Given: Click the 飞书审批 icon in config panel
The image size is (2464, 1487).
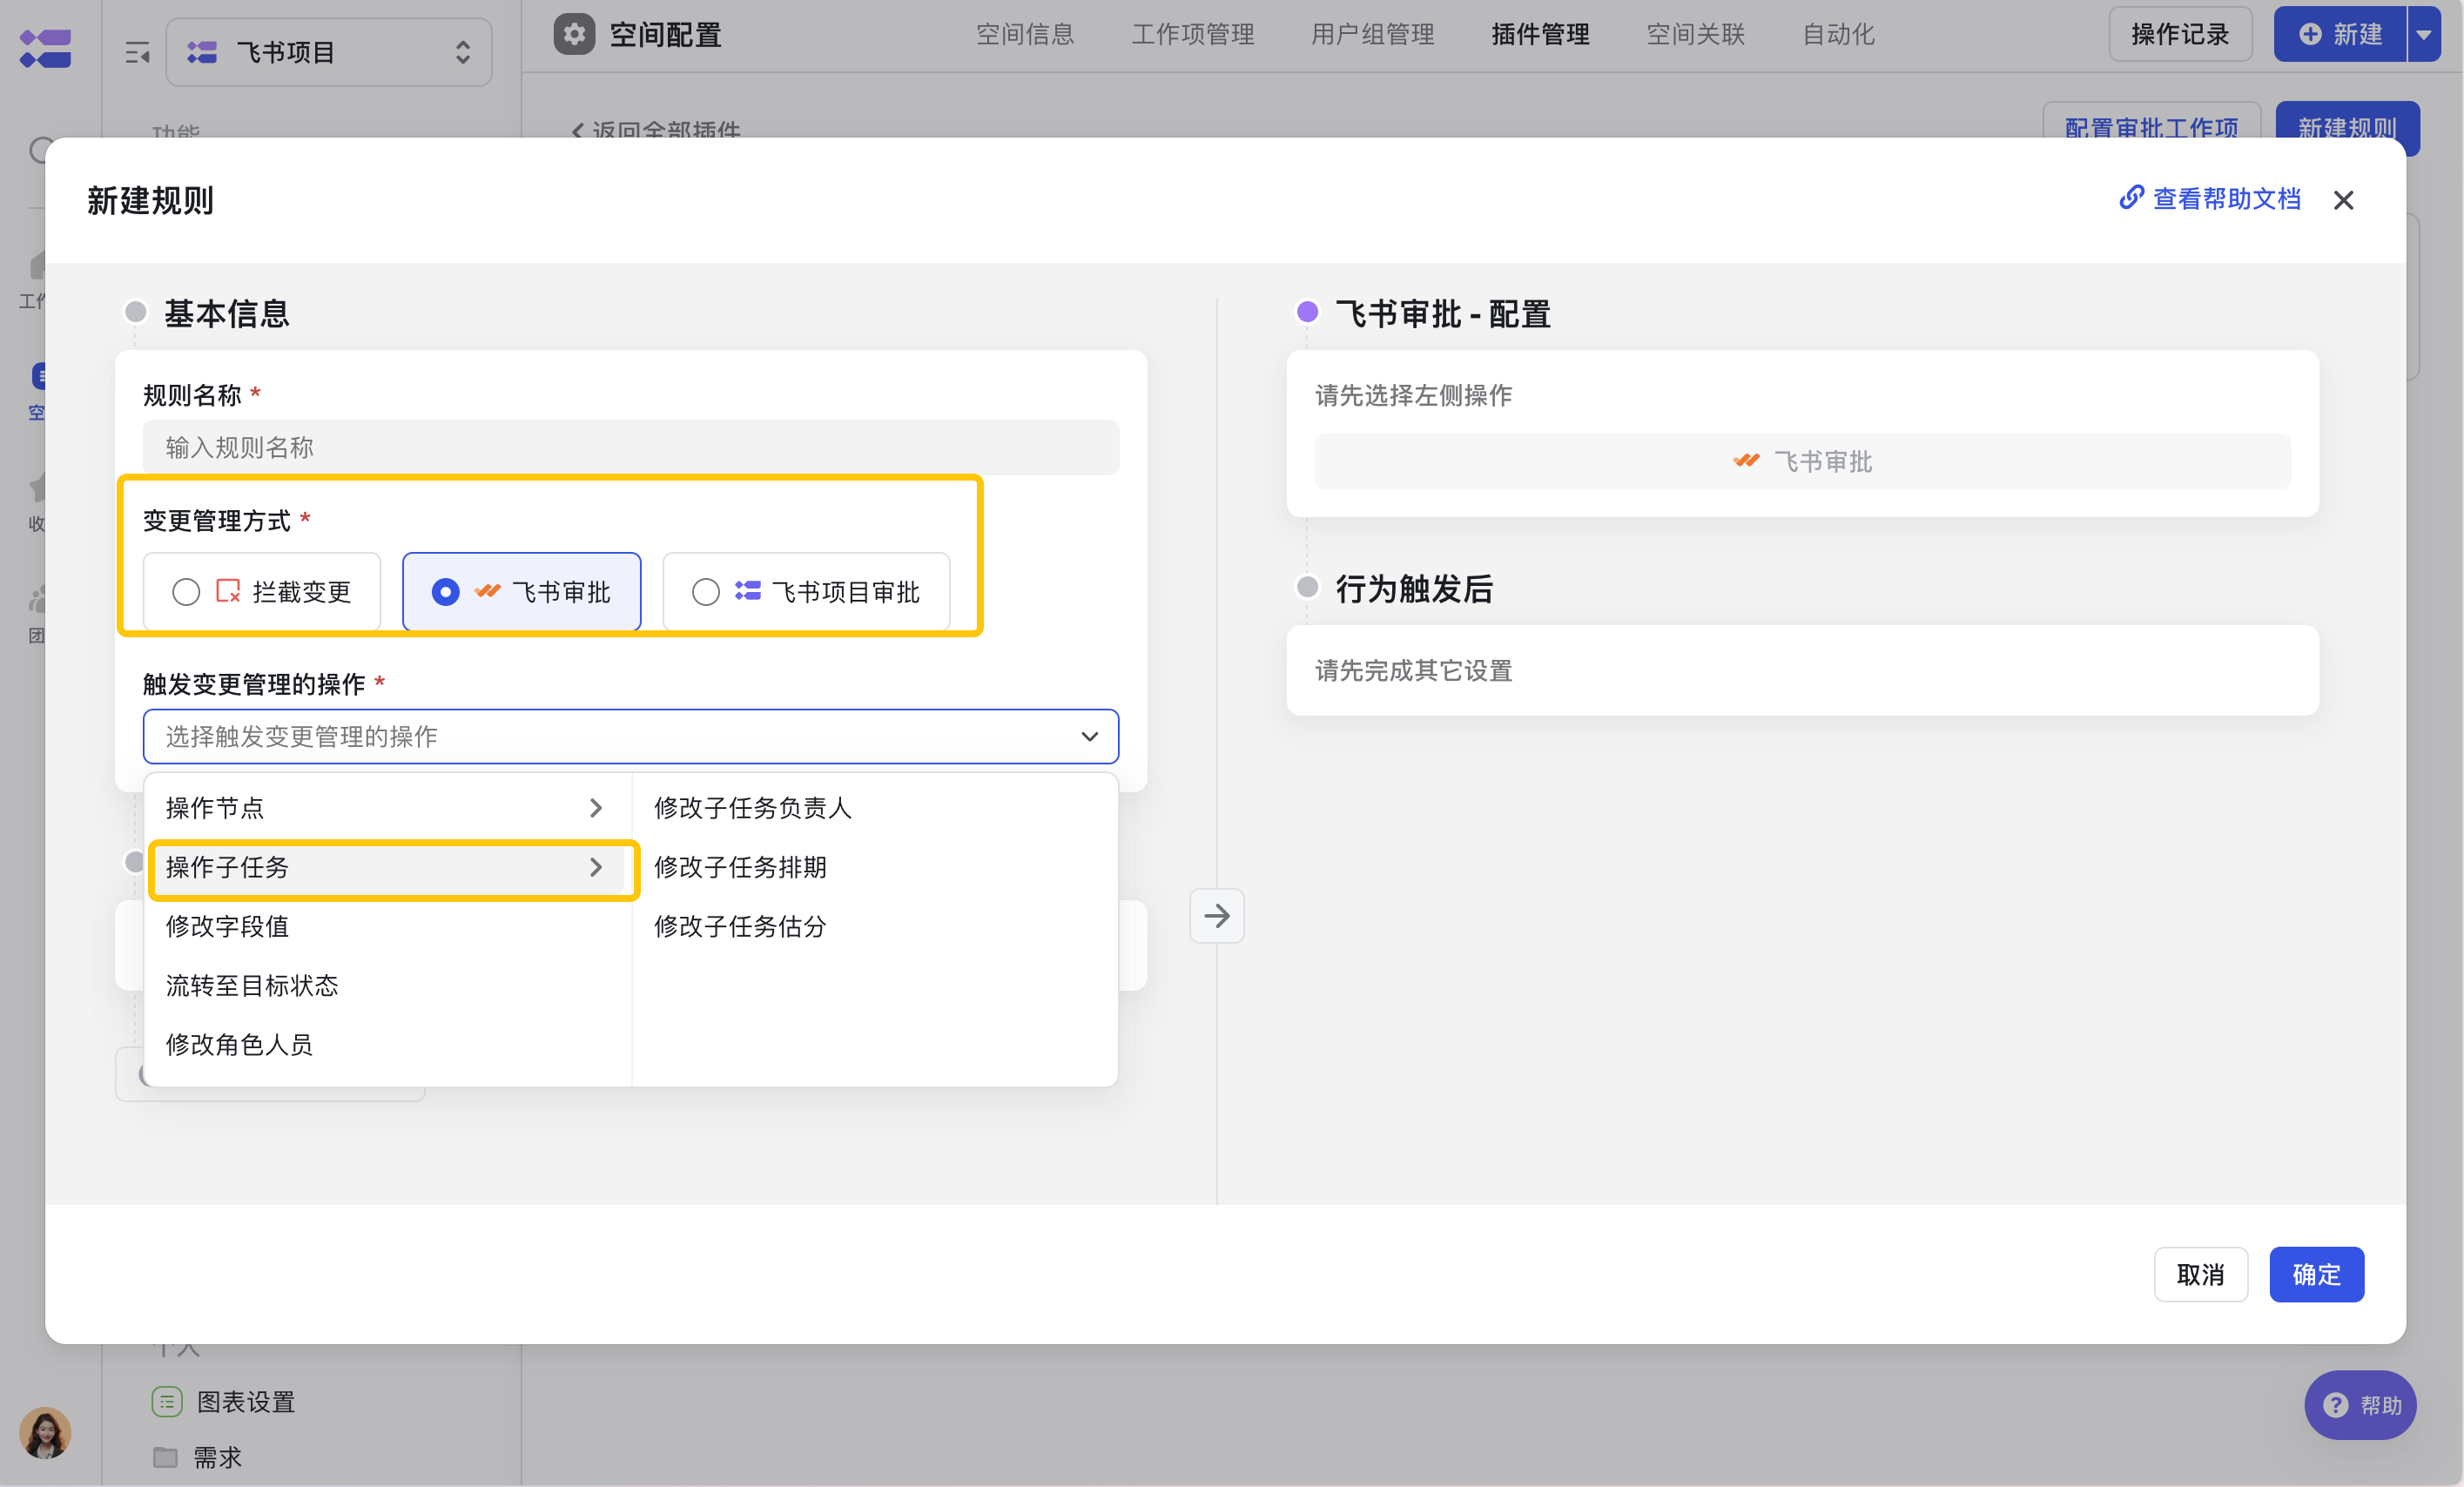Looking at the screenshot, I should tap(1746, 461).
